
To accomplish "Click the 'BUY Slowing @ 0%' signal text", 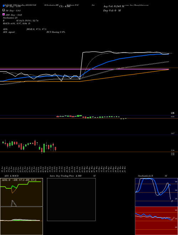I will tap(56, 32).
